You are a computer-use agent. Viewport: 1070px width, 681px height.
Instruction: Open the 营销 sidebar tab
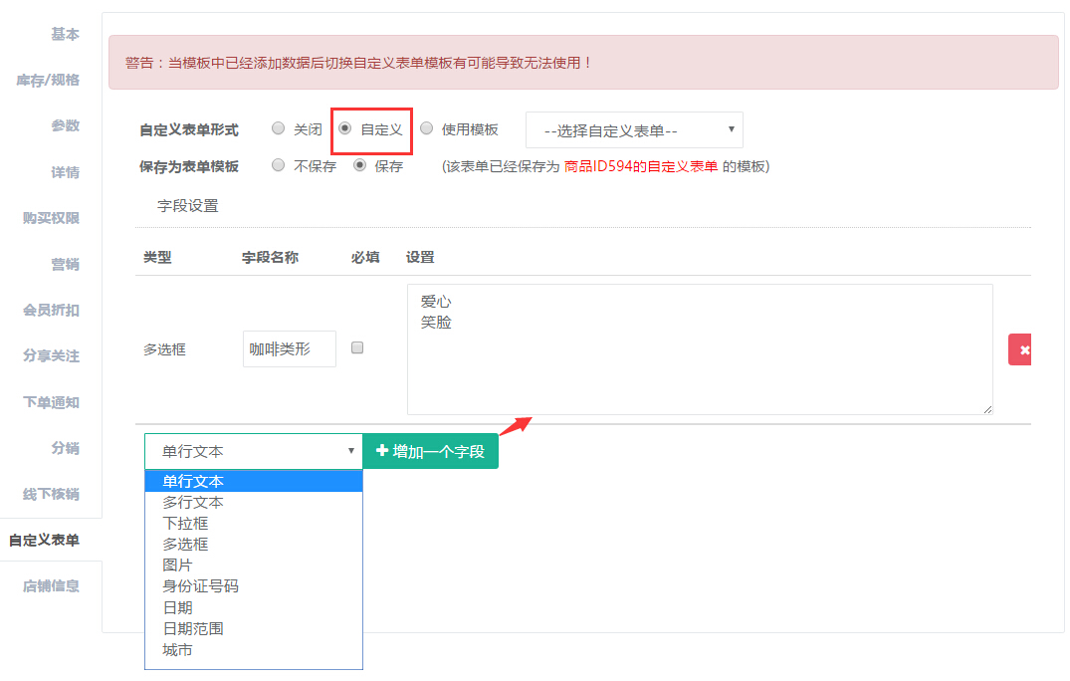tap(65, 264)
